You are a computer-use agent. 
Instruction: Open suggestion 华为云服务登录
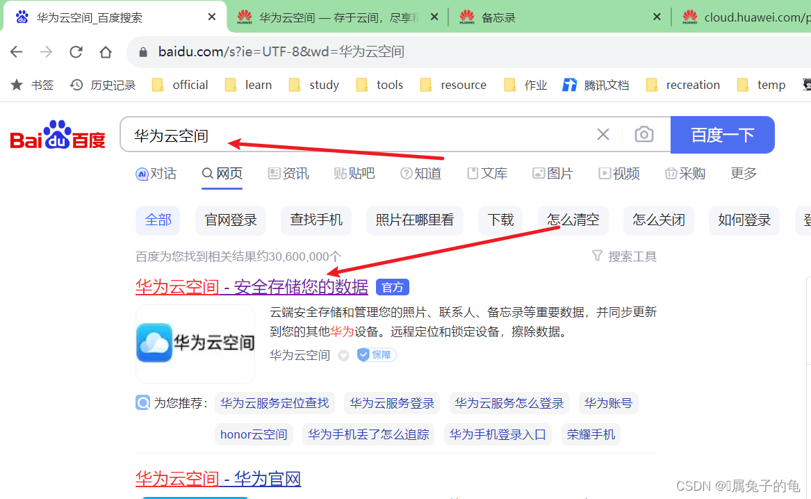click(391, 403)
